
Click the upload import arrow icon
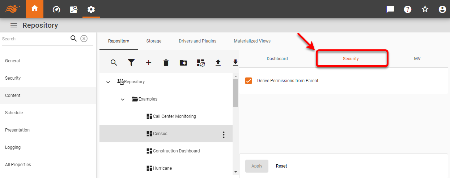point(218,63)
